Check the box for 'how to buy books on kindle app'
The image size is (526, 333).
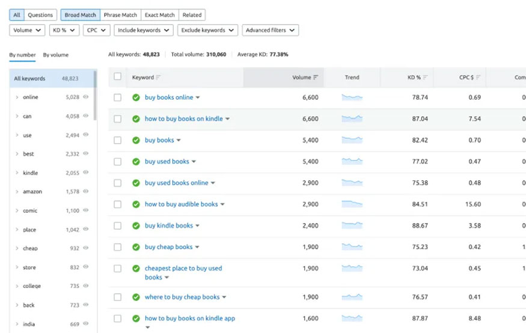coord(117,319)
